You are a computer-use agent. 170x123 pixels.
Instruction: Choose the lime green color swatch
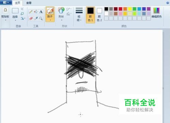[135, 14]
